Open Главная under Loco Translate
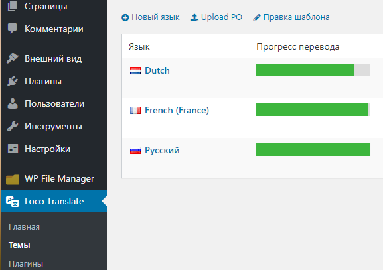 tap(24, 227)
